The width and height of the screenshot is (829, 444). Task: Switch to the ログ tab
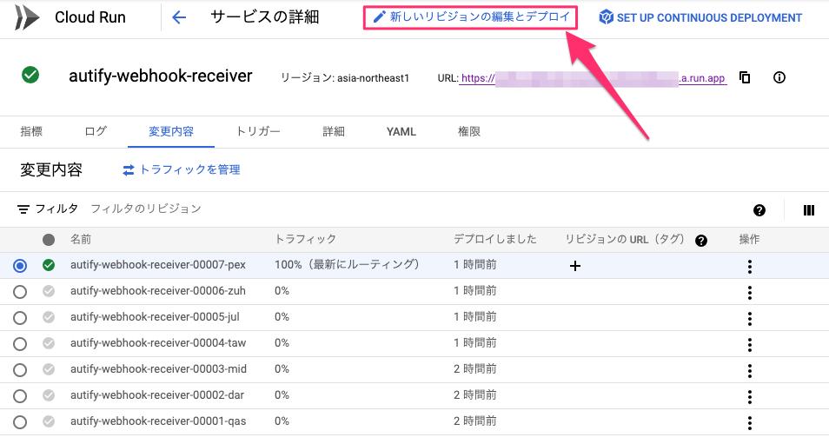[x=96, y=131]
